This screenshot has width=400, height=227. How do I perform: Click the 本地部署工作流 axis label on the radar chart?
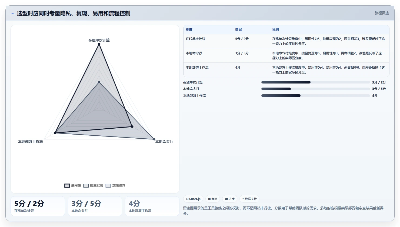[x=30, y=142]
